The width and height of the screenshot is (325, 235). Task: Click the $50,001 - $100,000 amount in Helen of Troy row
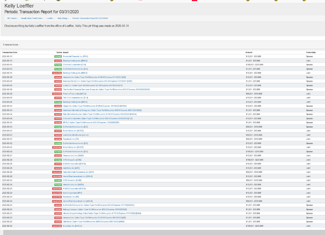[254, 94]
